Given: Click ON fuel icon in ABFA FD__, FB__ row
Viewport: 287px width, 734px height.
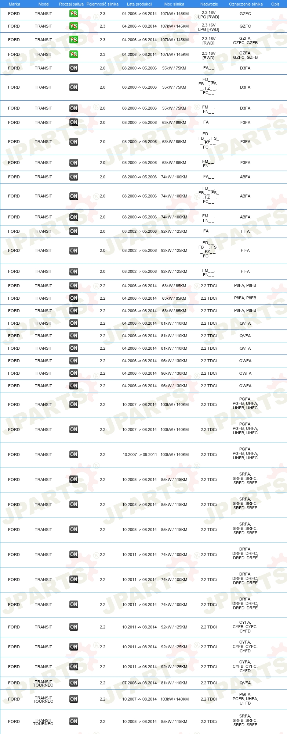Looking at the screenshot, I should (x=74, y=196).
